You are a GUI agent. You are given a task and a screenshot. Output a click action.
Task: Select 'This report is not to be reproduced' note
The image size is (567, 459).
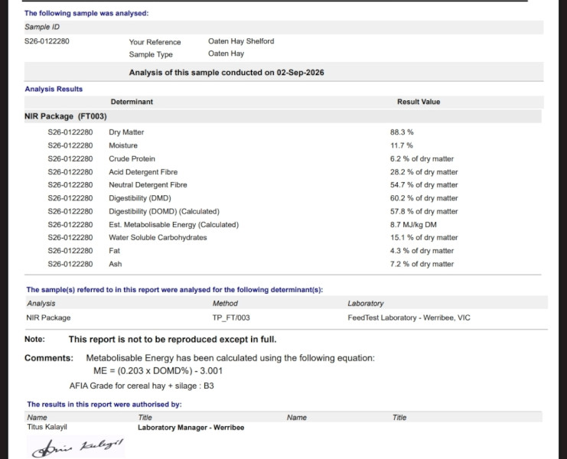[x=172, y=340]
